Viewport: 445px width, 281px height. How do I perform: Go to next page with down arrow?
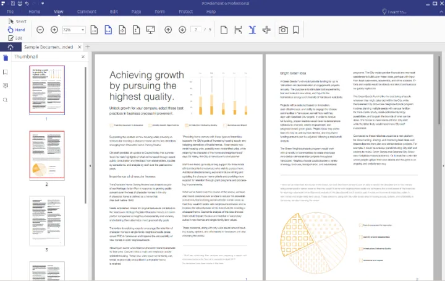[182, 30]
